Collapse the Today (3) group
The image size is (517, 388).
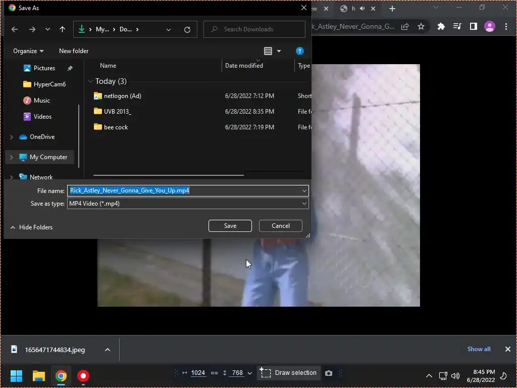90,81
